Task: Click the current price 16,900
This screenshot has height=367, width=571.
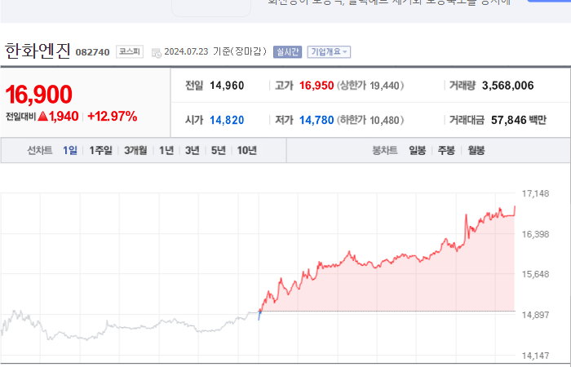Action: 38,95
